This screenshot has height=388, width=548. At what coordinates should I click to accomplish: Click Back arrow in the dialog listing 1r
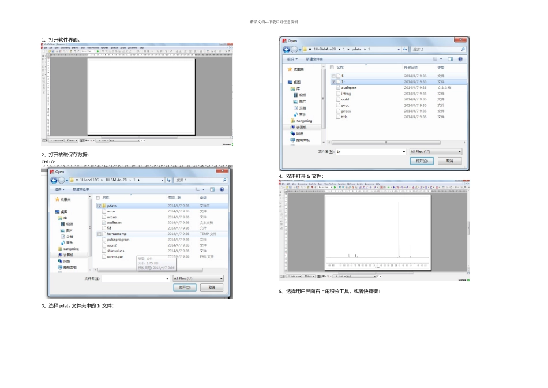coord(286,49)
